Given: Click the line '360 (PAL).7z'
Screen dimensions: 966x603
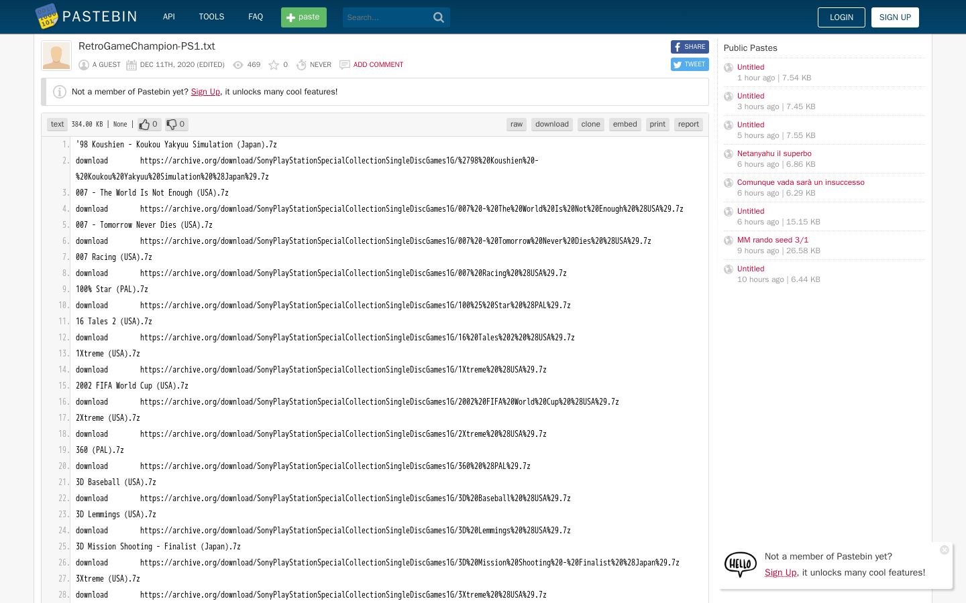Looking at the screenshot, I should coord(100,450).
